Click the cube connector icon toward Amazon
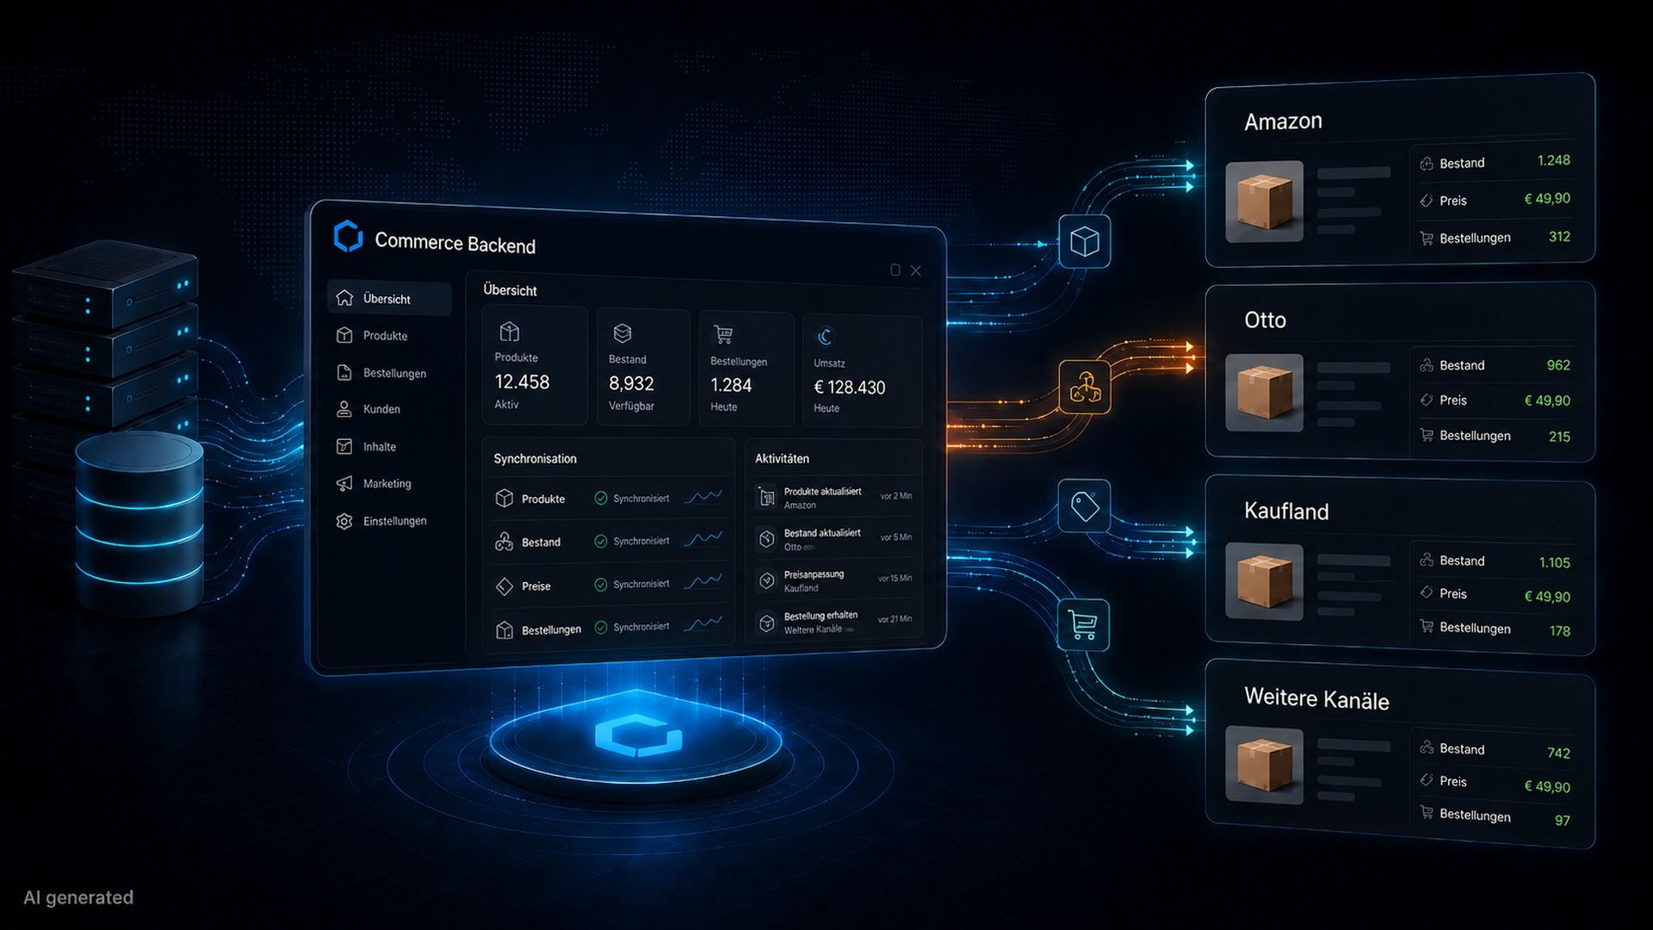The image size is (1653, 930). 1084,241
